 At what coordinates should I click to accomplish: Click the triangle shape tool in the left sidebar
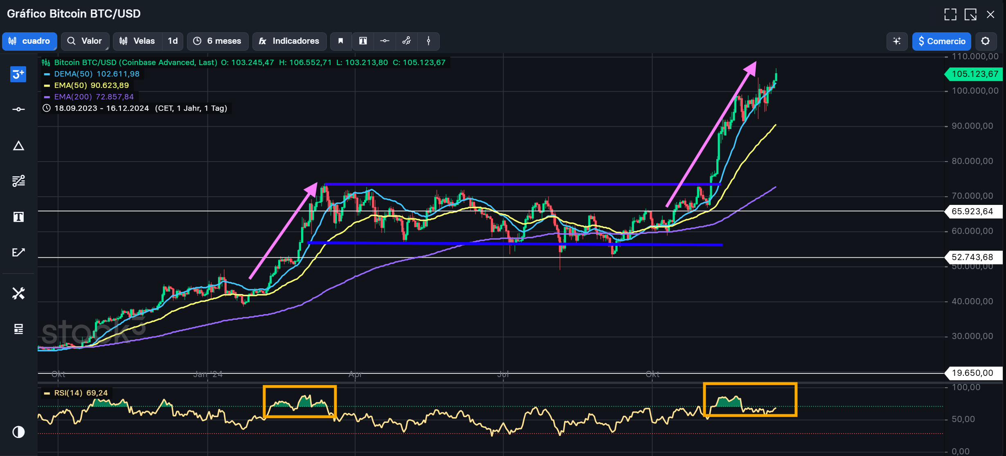coord(18,146)
